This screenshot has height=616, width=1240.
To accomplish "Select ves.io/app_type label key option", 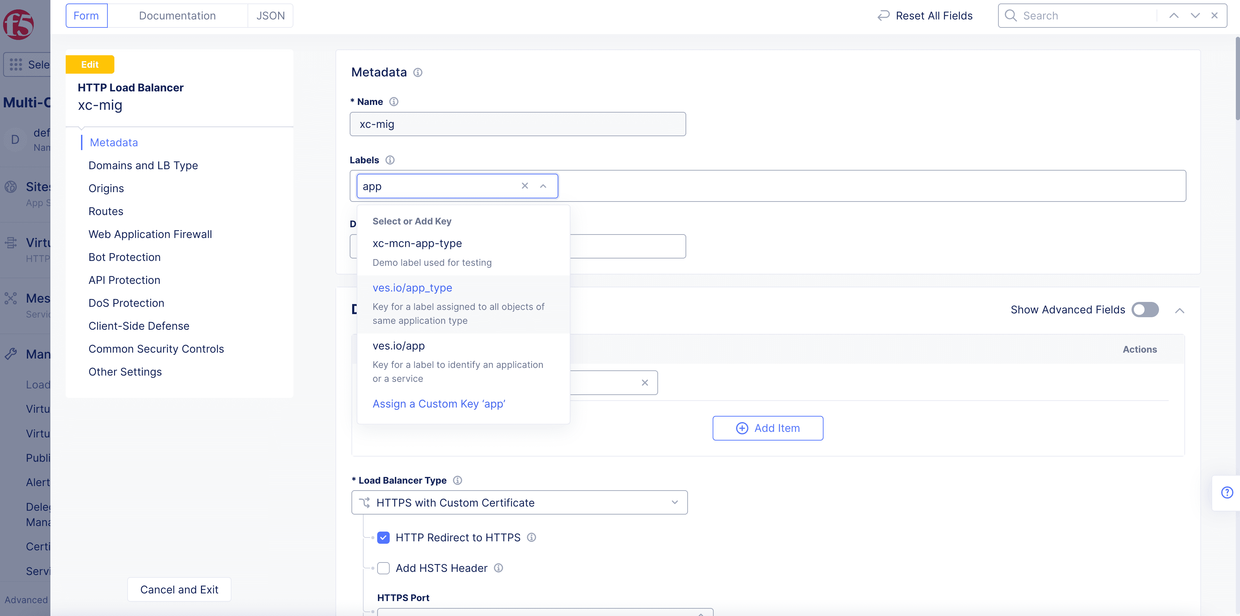I will coord(413,288).
